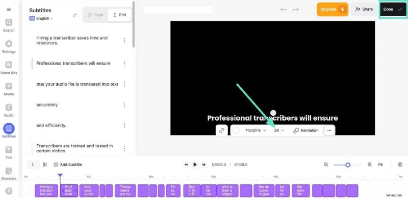
Task: Click the link icon in subtitle toolbar
Action: pyautogui.click(x=222, y=130)
